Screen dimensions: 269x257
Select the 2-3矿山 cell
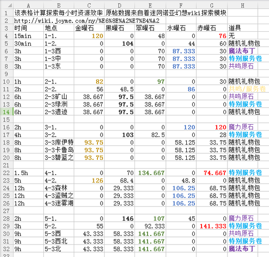click(59, 97)
